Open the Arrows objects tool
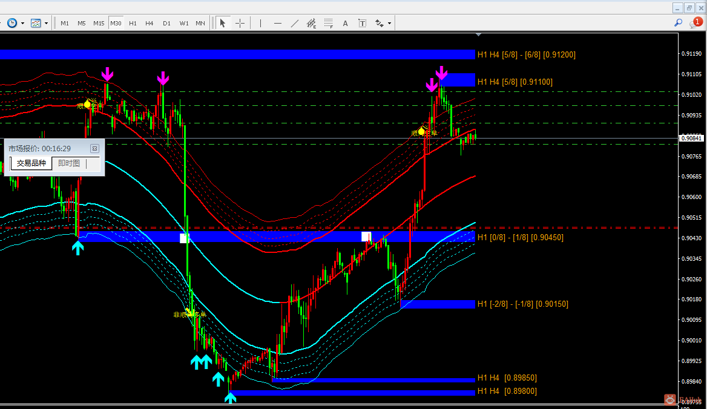This screenshot has height=409, width=707. tap(379, 23)
